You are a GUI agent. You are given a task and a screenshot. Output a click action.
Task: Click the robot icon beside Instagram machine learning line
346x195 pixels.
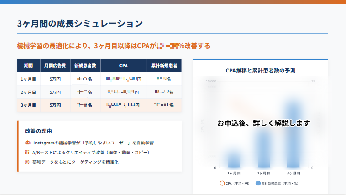coord(27,143)
